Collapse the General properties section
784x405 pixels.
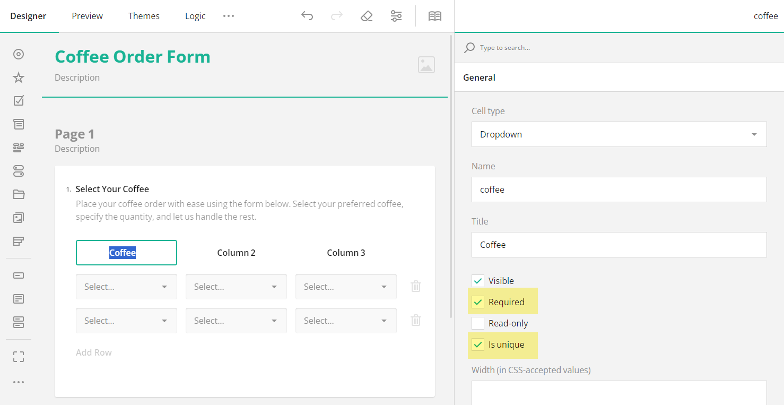(x=479, y=77)
